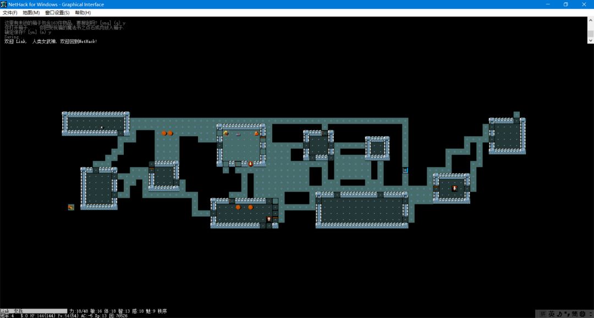Click the staircase icon in the lower-middle room
This screenshot has width=594, height=318.
(269, 219)
